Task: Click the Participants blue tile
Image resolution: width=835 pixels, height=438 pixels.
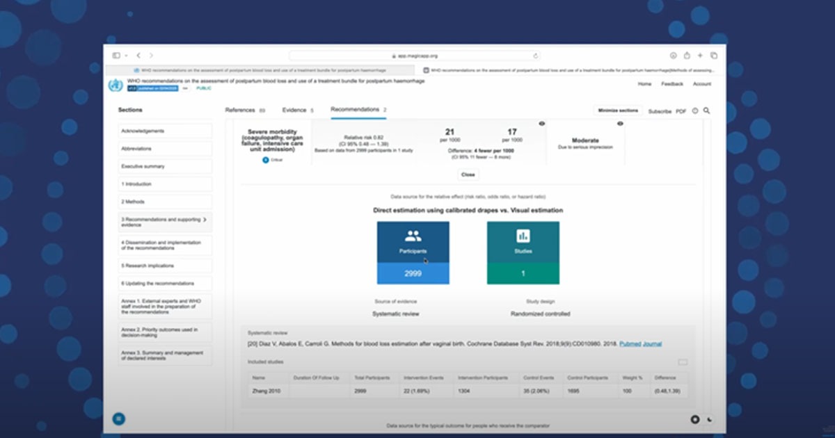Action: click(413, 242)
